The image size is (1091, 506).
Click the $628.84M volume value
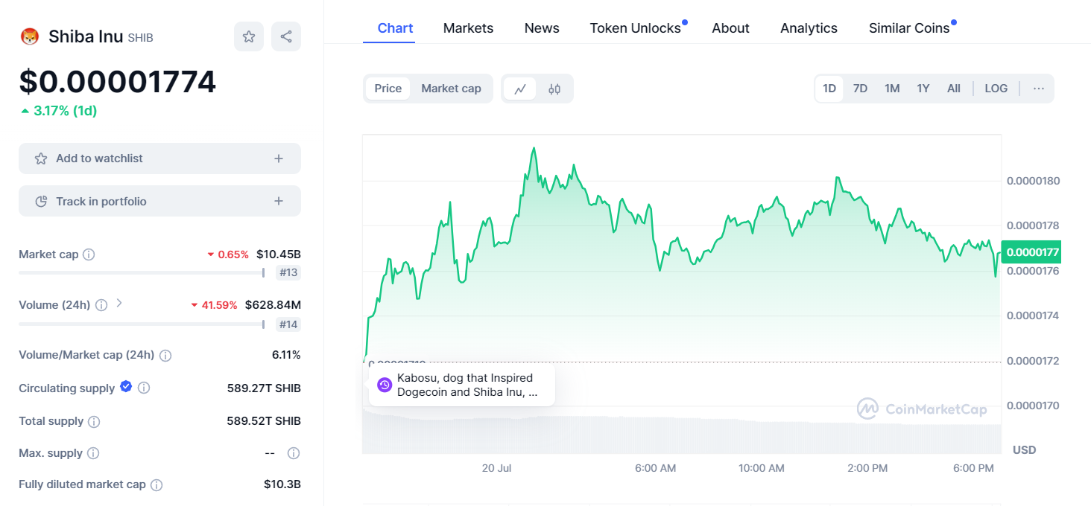[273, 305]
